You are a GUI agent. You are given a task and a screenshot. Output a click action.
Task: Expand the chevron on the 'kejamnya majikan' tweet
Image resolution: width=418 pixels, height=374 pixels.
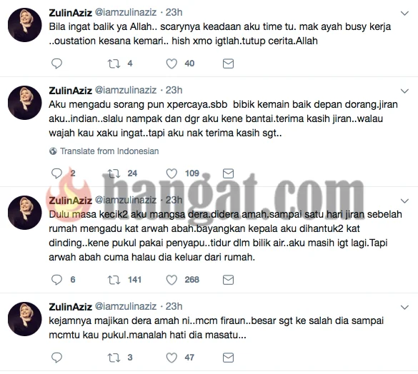tap(404, 308)
